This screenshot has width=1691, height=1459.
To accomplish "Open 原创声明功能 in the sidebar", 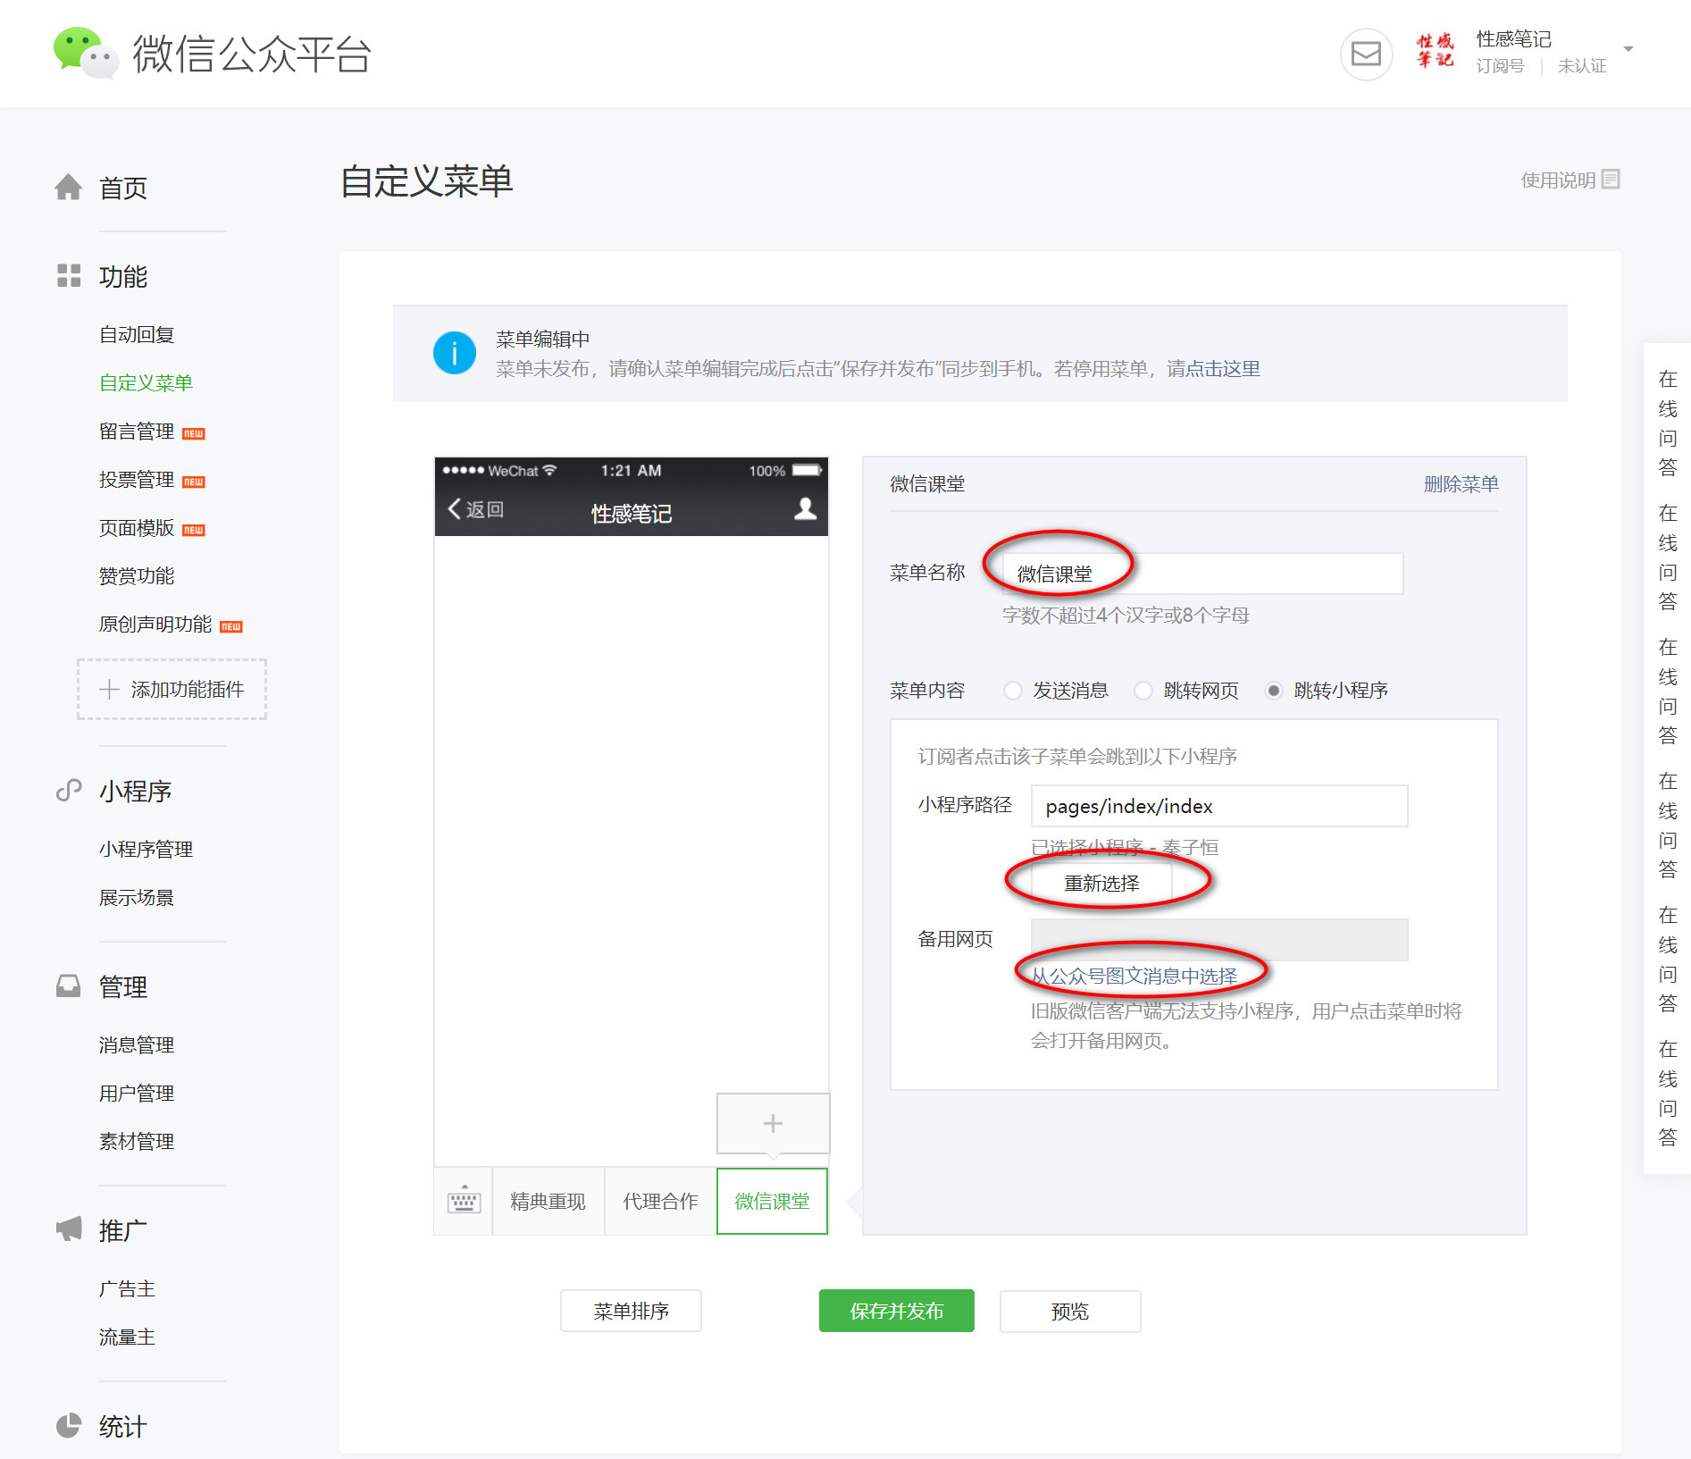I will [155, 625].
